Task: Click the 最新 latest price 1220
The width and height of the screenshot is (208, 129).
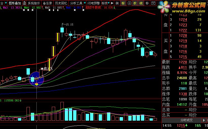Action: click(x=183, y=62)
